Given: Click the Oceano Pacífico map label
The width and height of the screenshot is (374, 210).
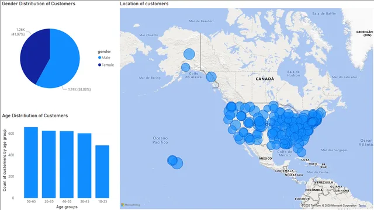Looking at the screenshot, I should coord(160,140).
